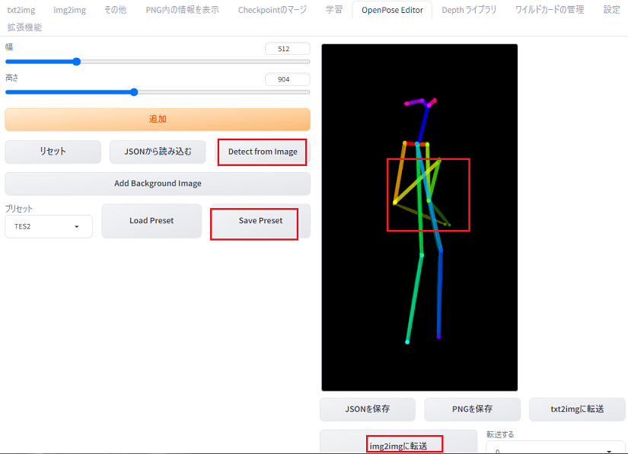
Task: Click the width value field showing 512
Action: click(287, 49)
